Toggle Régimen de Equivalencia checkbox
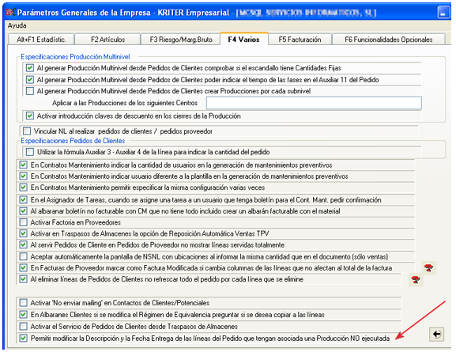 coord(23,315)
